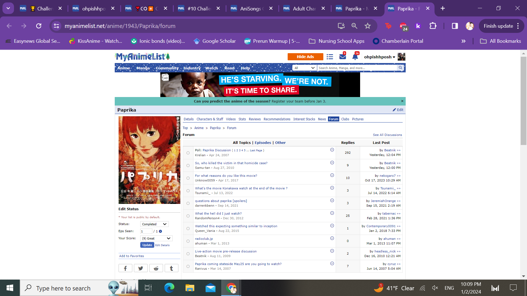Open ohpishposh user menu dropdown

[x=380, y=57]
